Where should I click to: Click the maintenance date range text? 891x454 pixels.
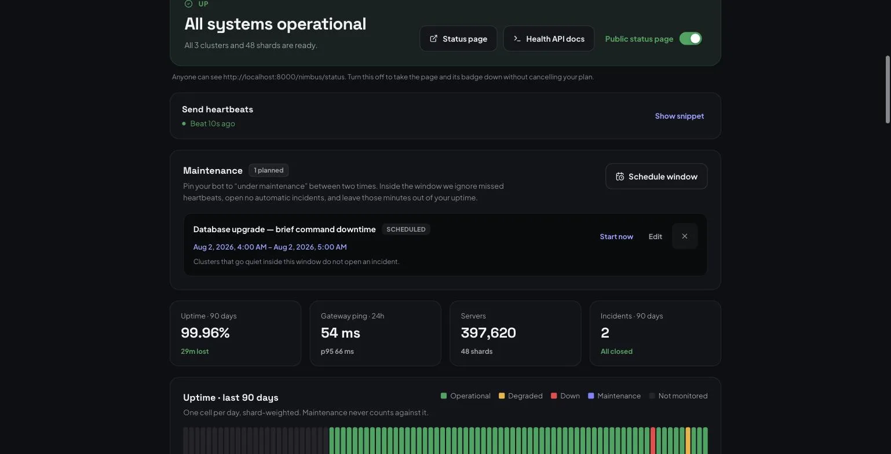[270, 247]
